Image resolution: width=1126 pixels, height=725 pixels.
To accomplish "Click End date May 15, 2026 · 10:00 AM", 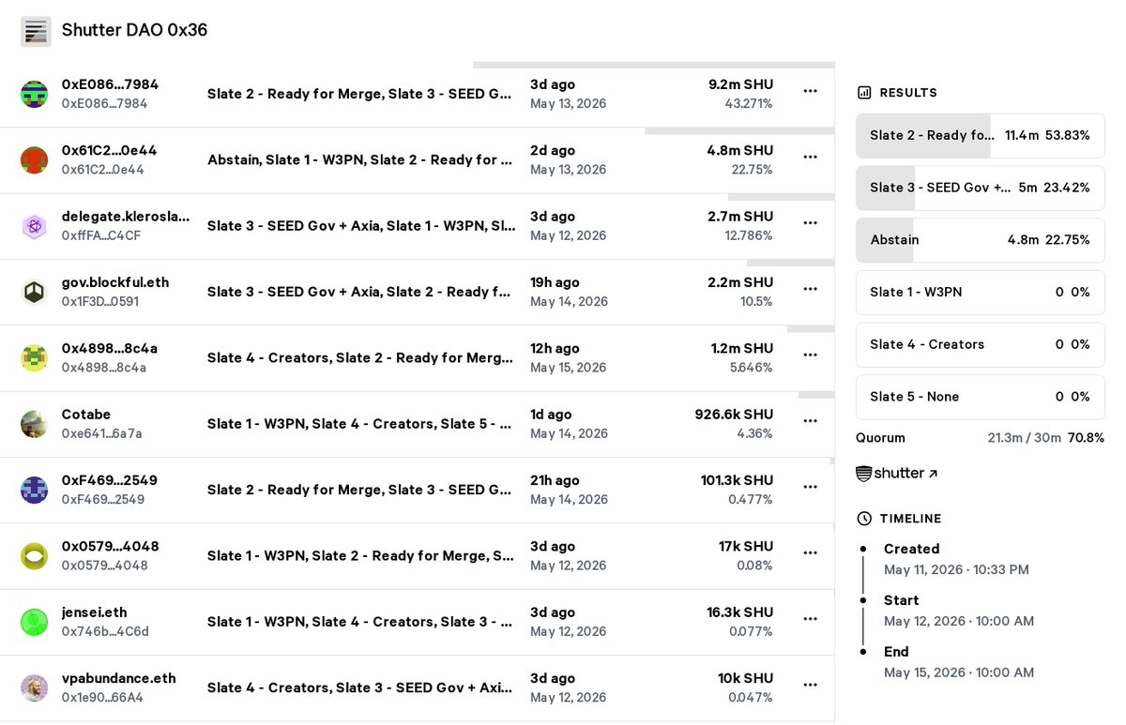I will click(x=959, y=673).
